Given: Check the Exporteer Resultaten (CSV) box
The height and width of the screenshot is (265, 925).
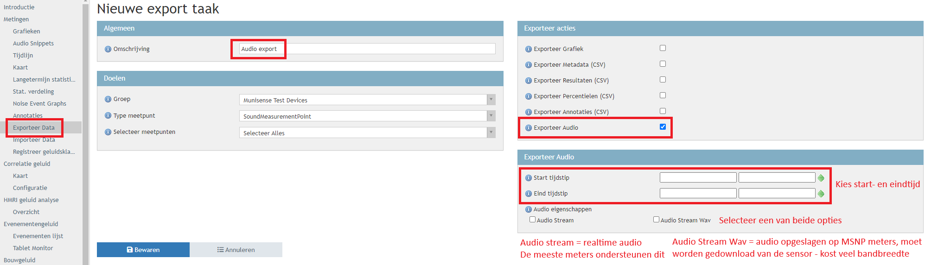Looking at the screenshot, I should (663, 80).
